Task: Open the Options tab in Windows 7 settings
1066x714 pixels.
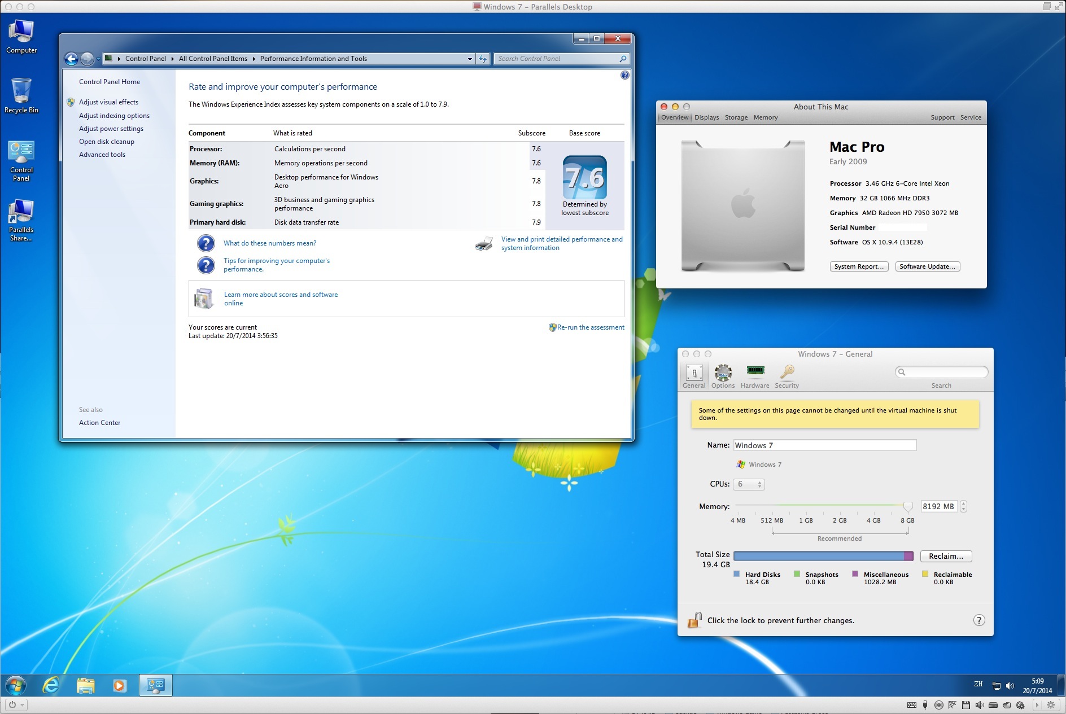Action: [x=723, y=376]
